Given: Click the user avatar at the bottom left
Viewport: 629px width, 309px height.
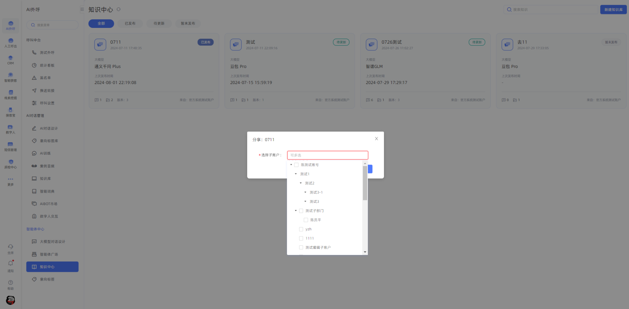Looking at the screenshot, I should (10, 300).
